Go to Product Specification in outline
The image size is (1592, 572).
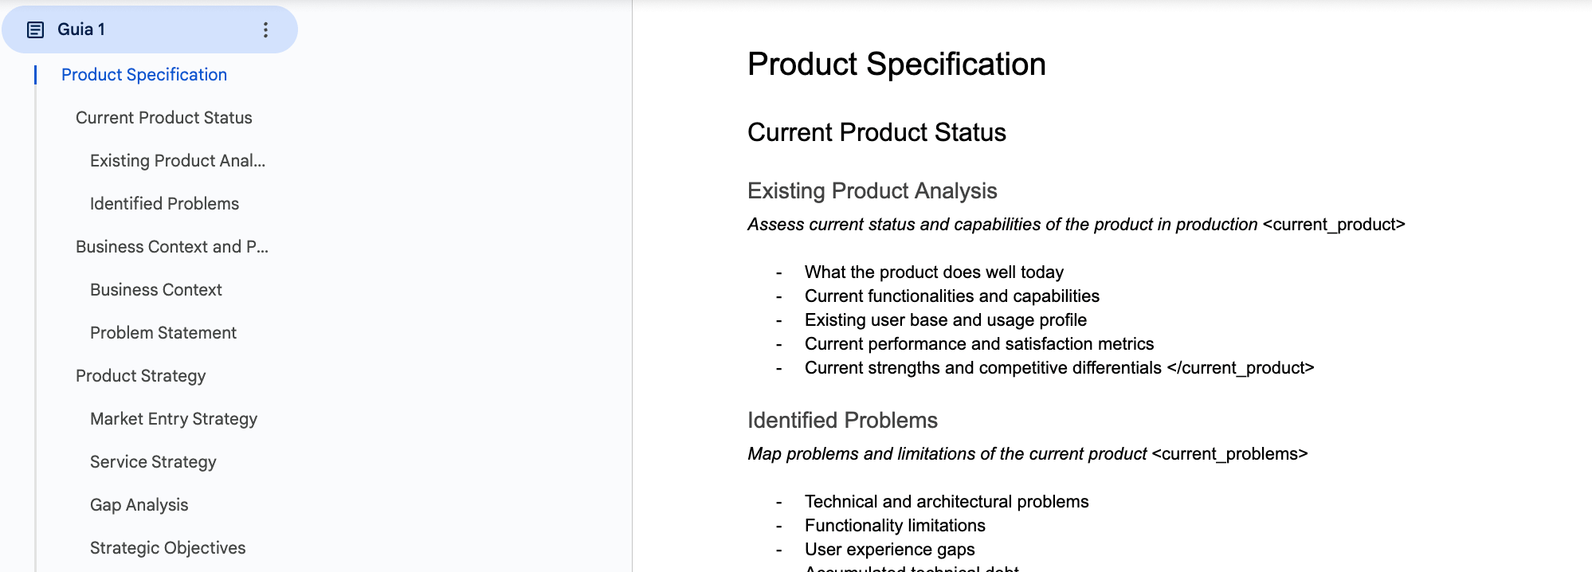pos(144,75)
